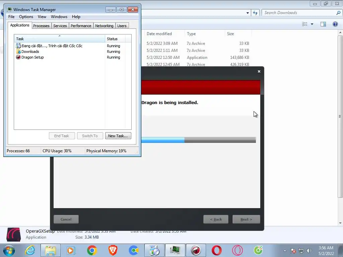
Task: Select the Applications tab
Action: click(20, 25)
